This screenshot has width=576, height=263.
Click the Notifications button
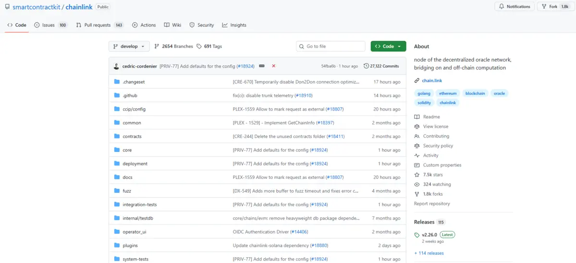pos(514,7)
